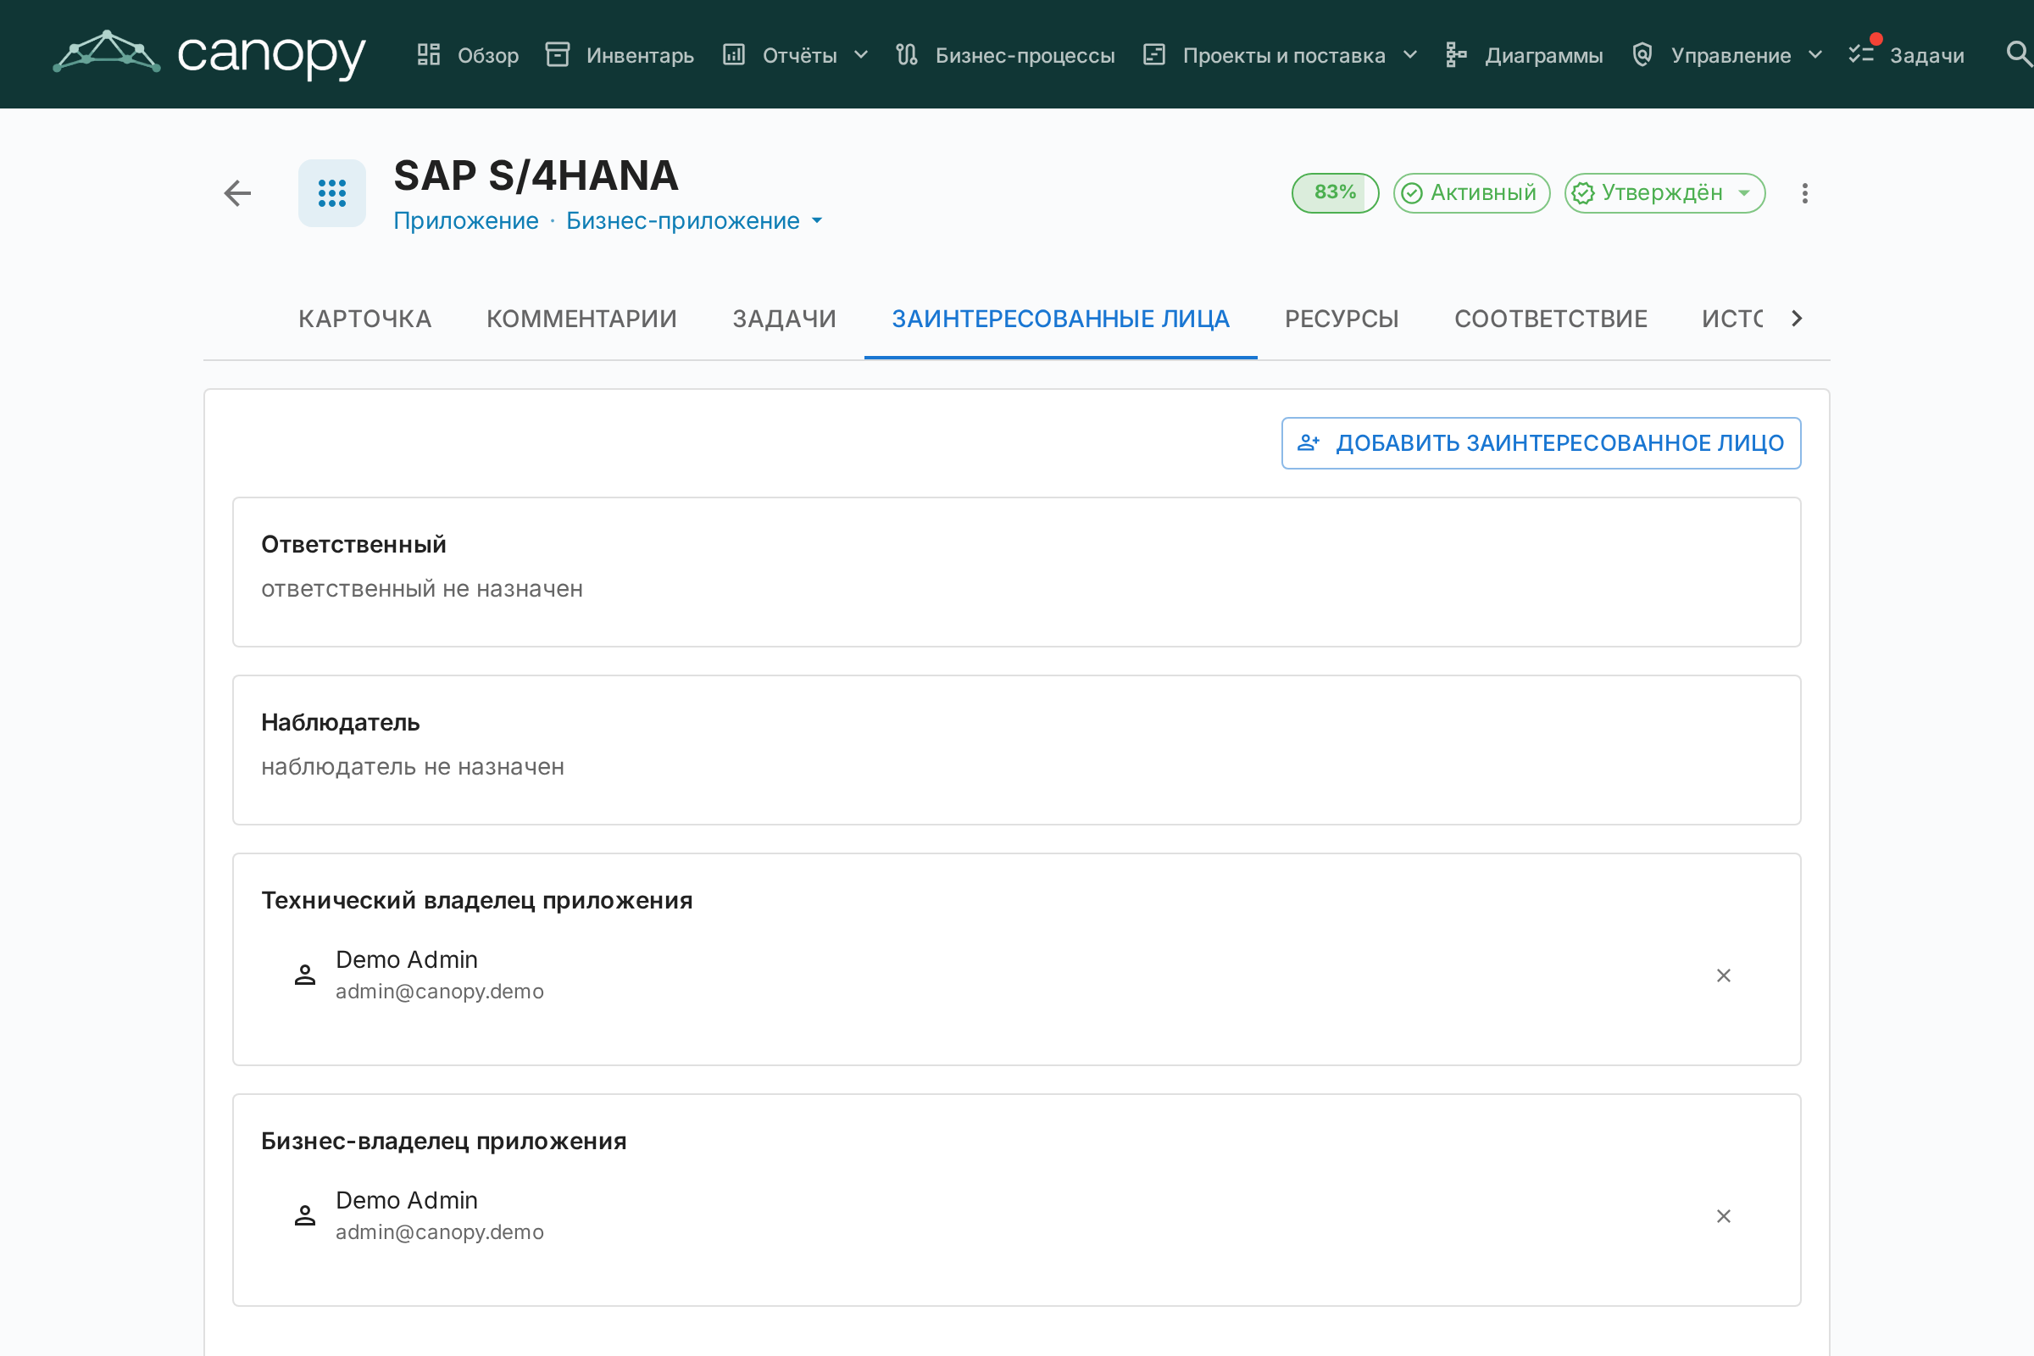Switch to the ЗАДАЧИ tab
The image size is (2034, 1356).
[785, 319]
